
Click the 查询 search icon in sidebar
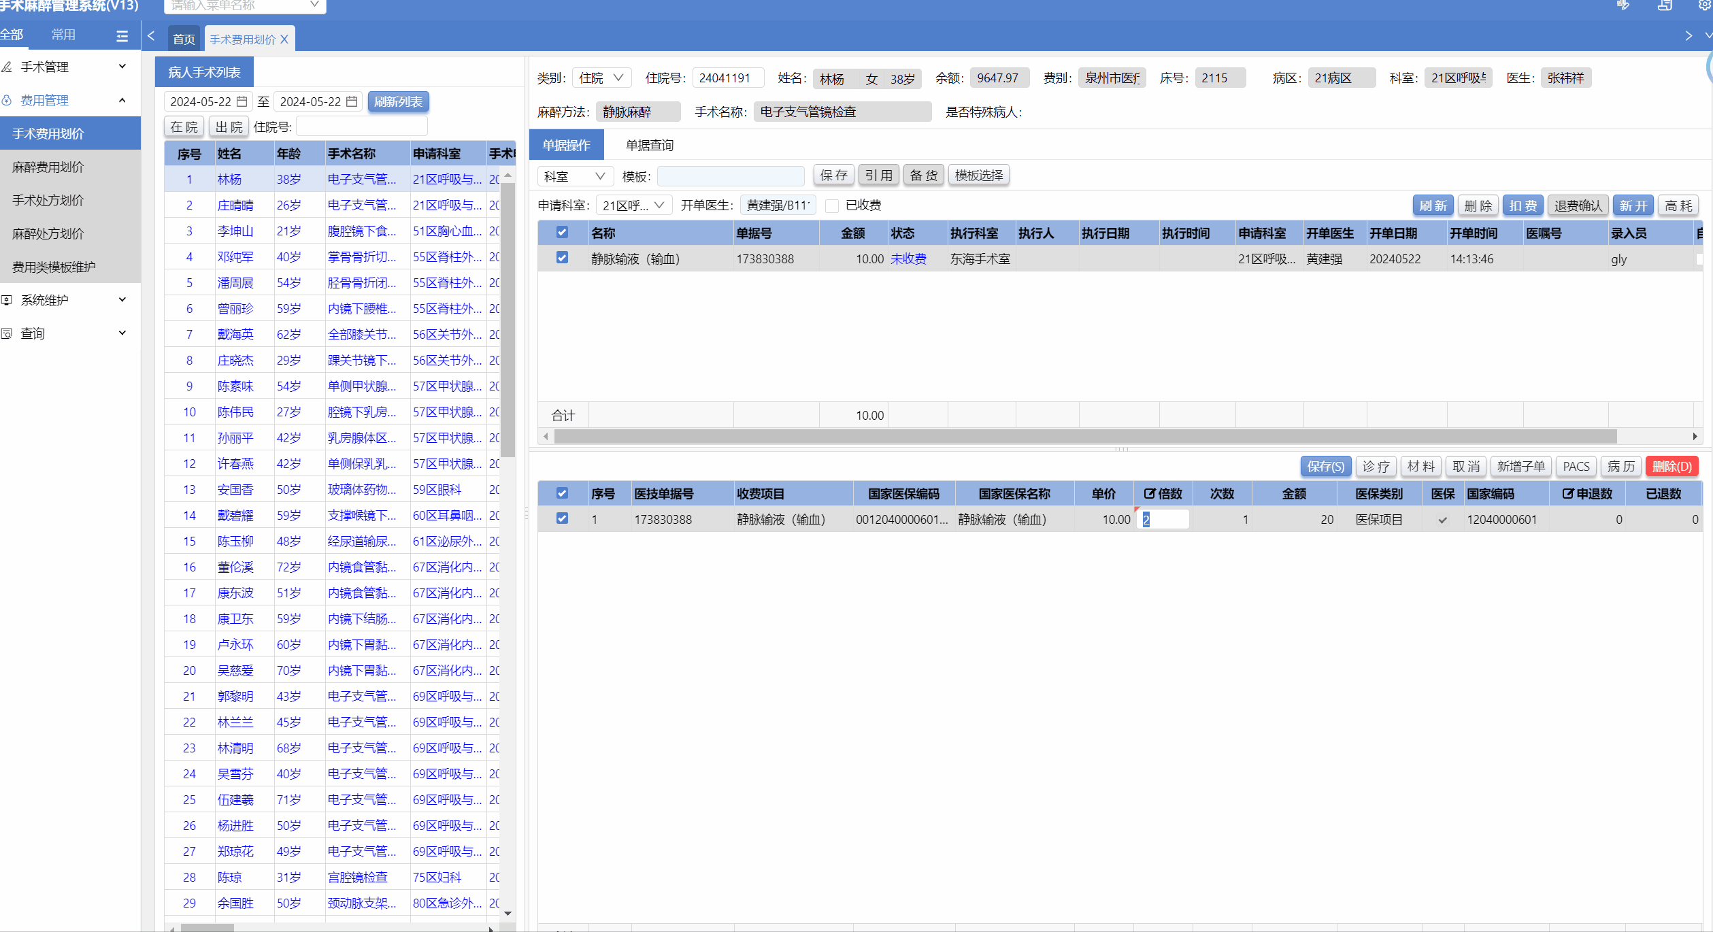click(x=7, y=333)
